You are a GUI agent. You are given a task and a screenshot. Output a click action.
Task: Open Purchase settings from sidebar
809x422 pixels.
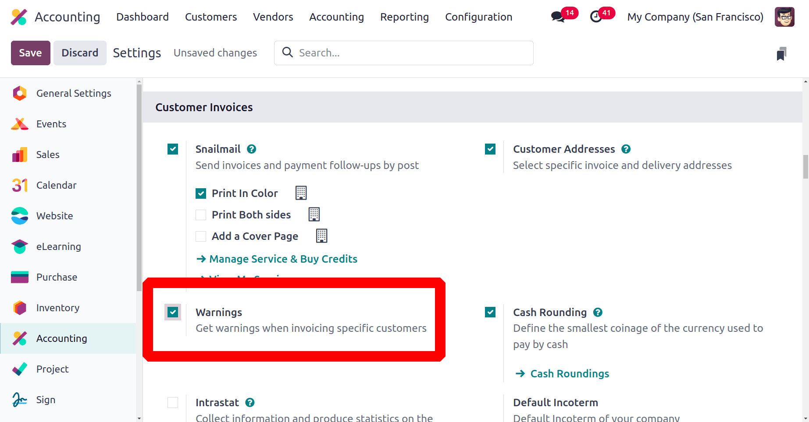click(57, 277)
